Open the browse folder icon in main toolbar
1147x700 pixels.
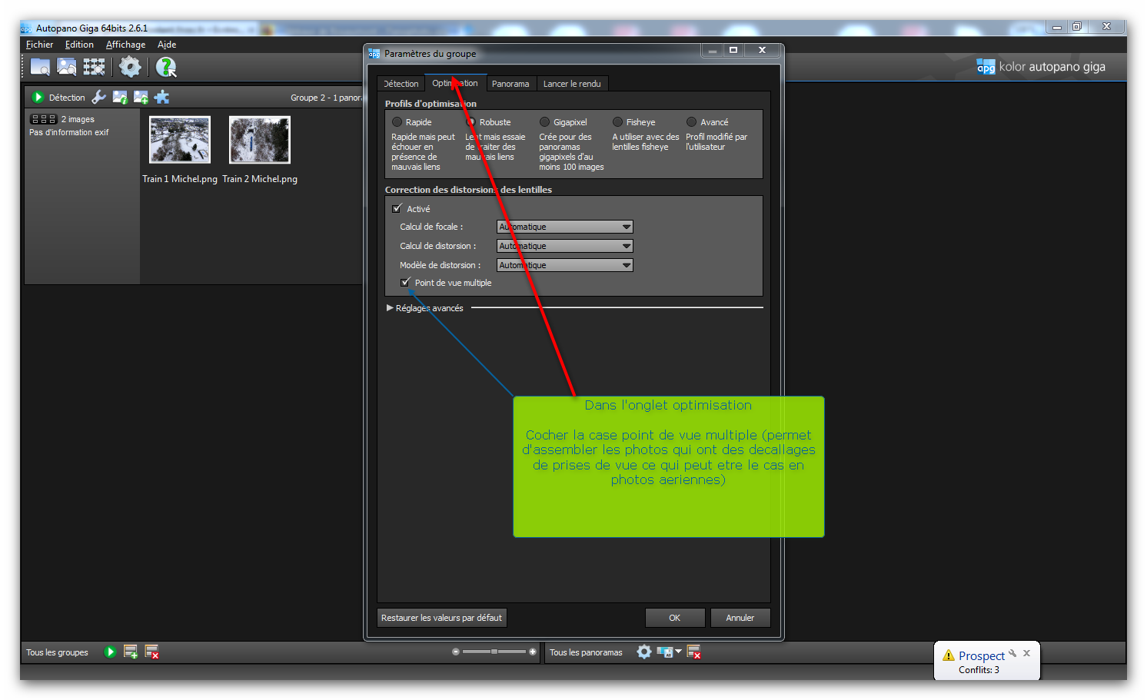pyautogui.click(x=40, y=67)
